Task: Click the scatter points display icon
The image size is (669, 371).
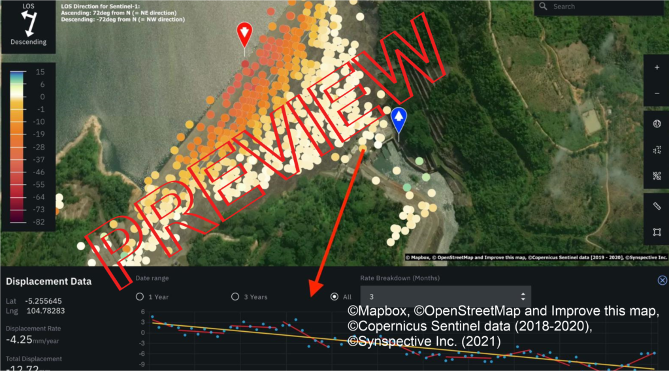Action: point(657,150)
